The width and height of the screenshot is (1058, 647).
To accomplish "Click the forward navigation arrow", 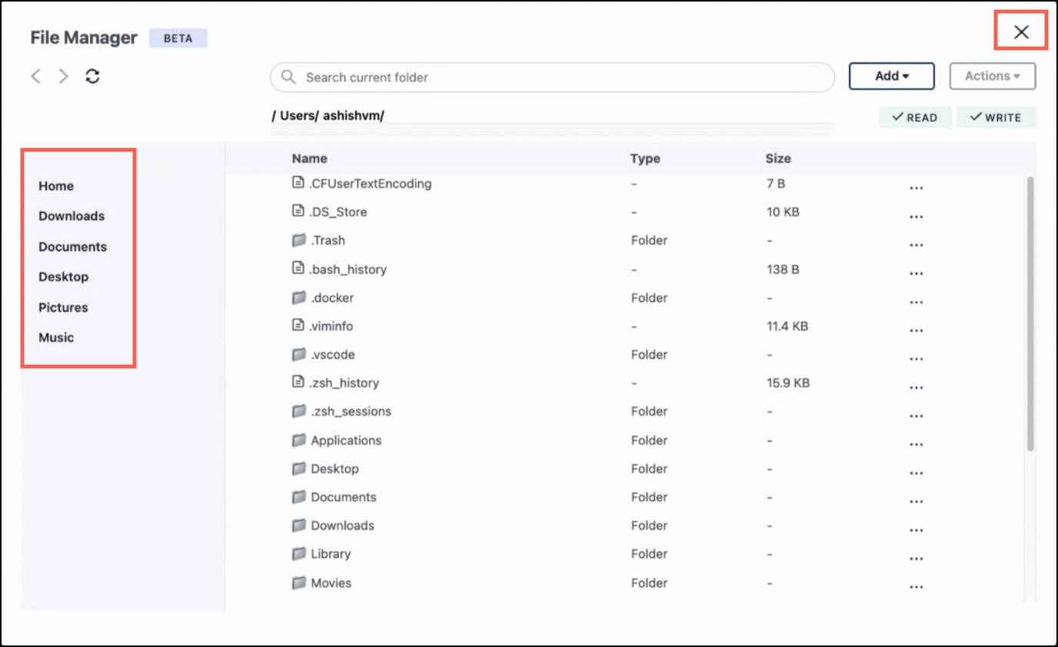I will click(x=64, y=76).
